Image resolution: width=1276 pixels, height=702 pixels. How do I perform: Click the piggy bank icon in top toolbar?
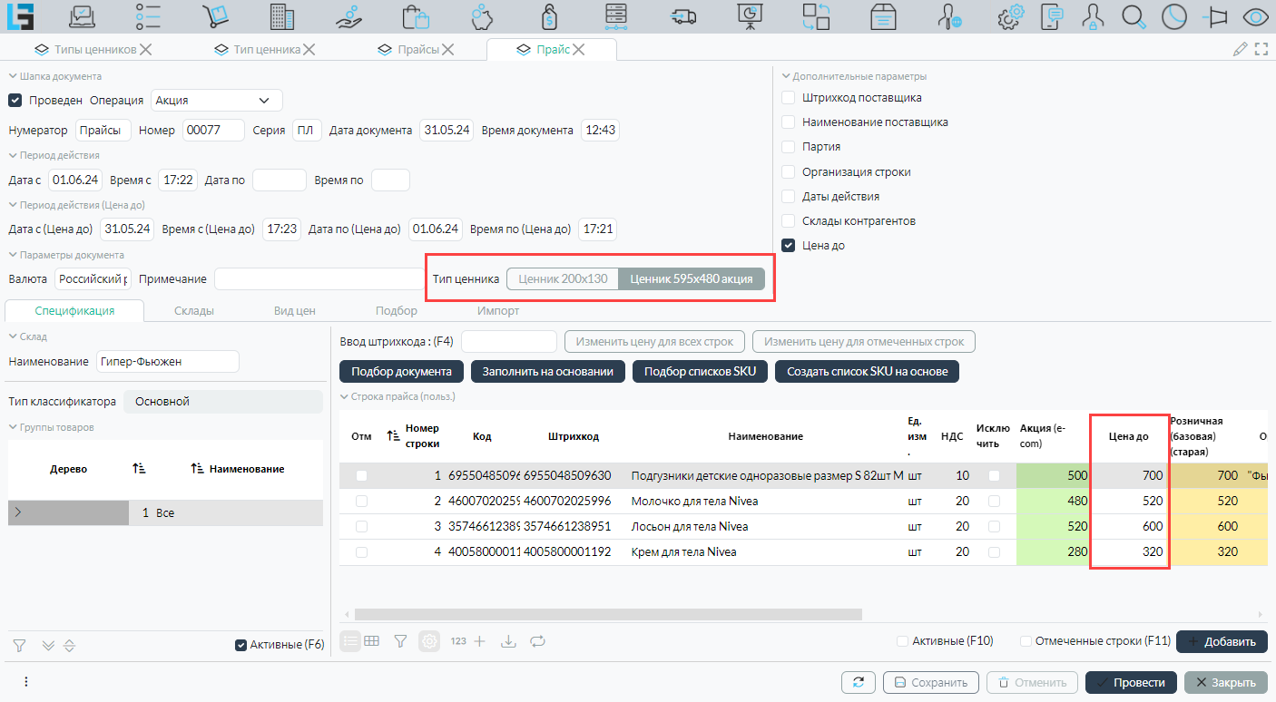pyautogui.click(x=482, y=15)
